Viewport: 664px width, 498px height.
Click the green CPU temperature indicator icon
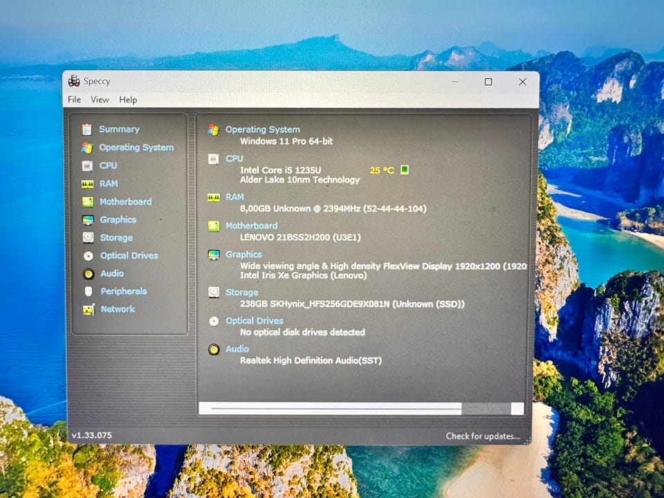coord(405,170)
